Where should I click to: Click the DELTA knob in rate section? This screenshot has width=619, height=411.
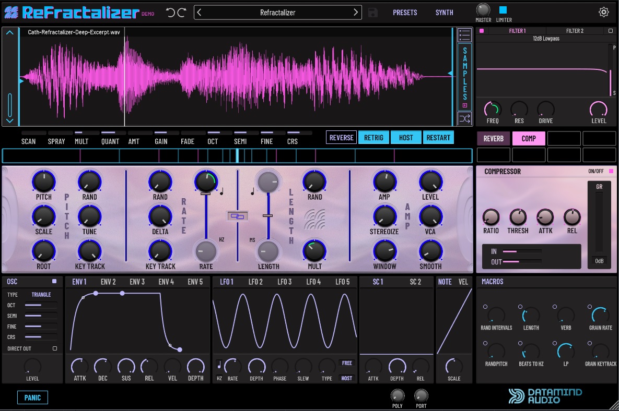coord(160,216)
